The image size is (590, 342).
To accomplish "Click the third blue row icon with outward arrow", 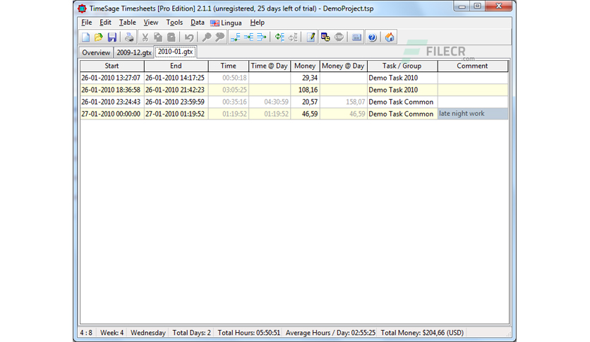I will pos(262,37).
